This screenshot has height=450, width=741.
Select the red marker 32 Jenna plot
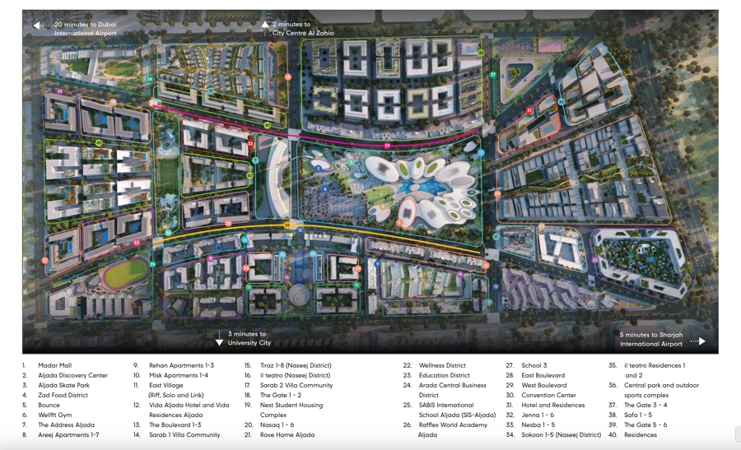pyautogui.click(x=250, y=143)
